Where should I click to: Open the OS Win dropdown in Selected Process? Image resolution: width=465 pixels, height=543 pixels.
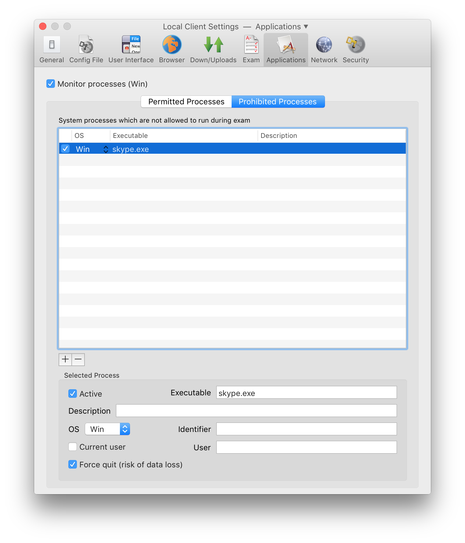[107, 429]
